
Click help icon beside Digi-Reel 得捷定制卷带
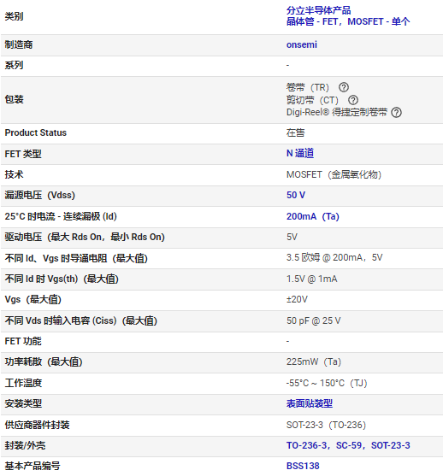[x=397, y=112]
